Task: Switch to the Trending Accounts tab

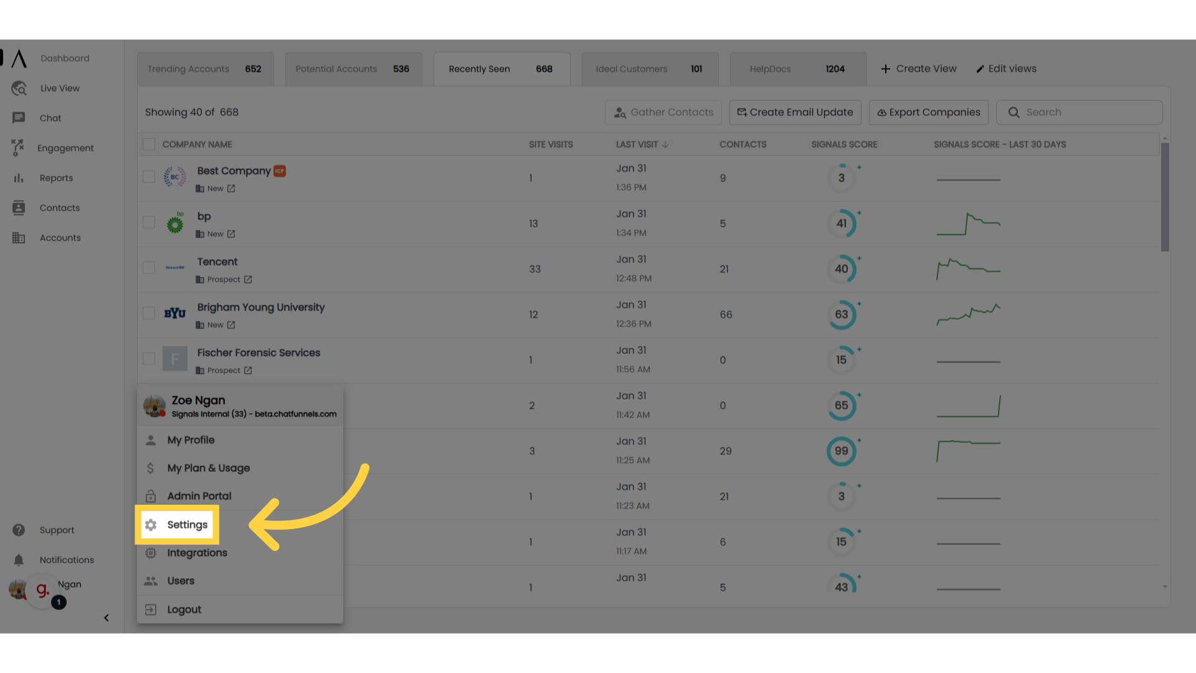Action: (x=205, y=69)
